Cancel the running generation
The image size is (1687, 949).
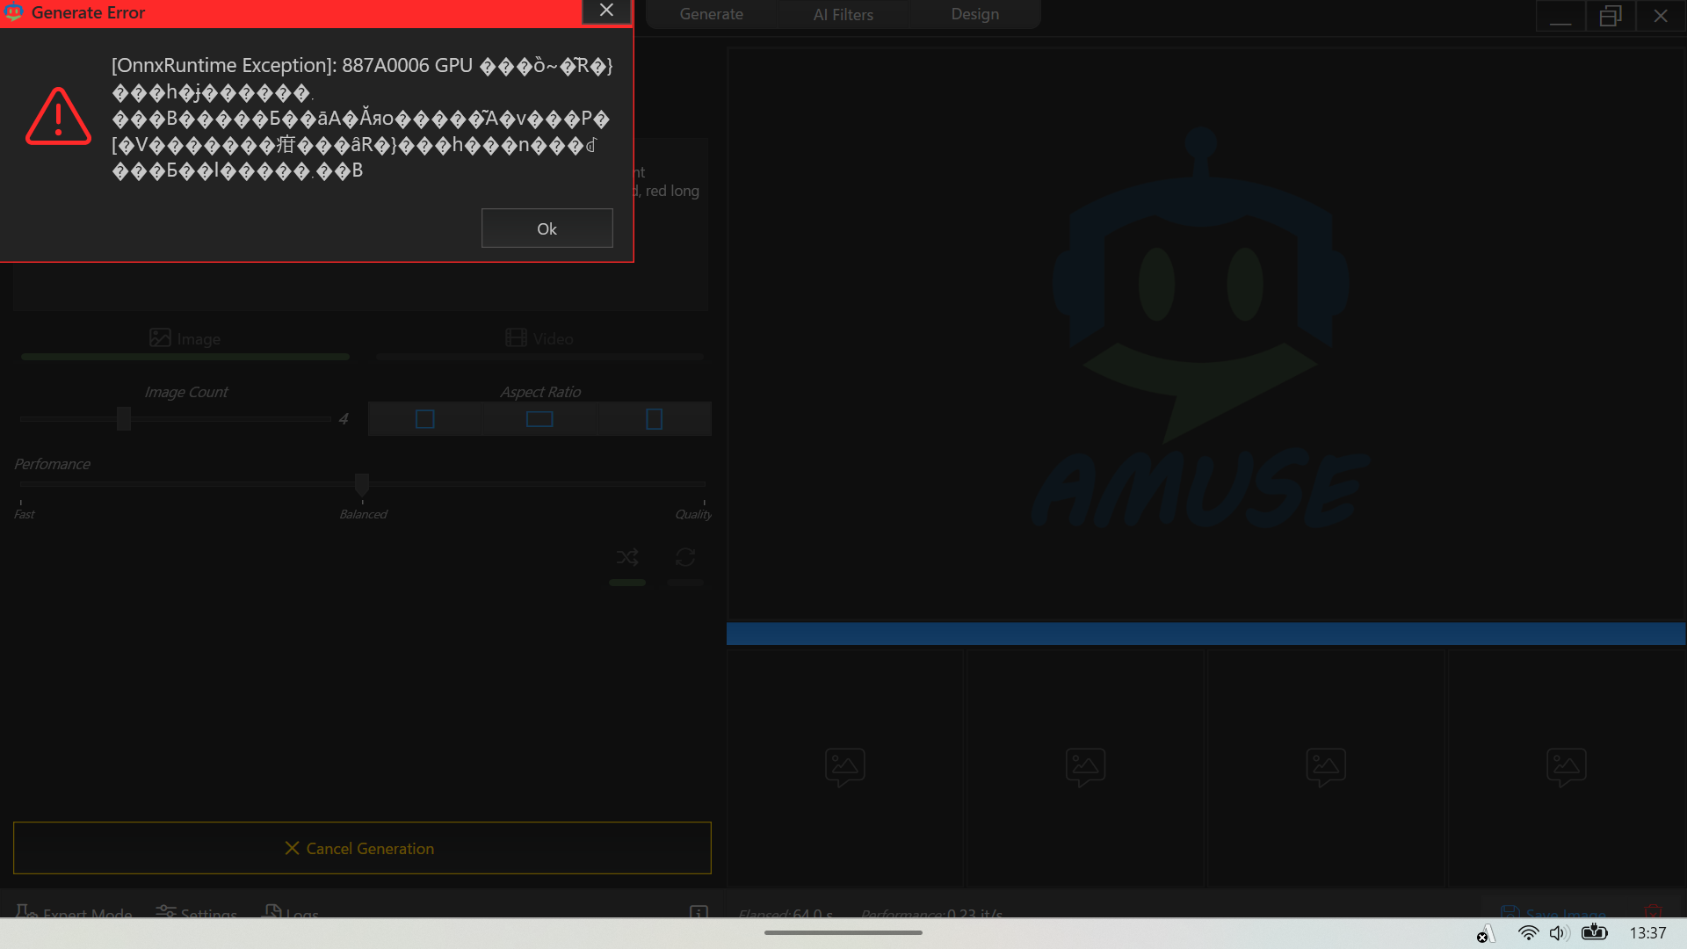point(362,848)
